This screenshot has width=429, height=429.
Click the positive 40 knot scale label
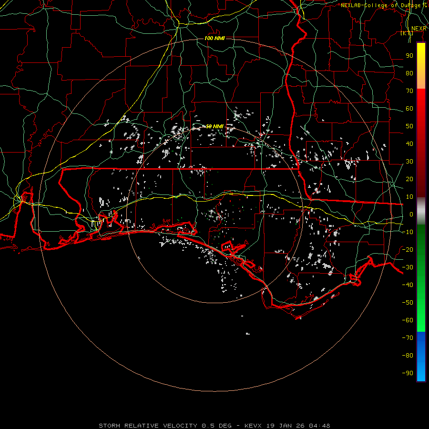409,144
